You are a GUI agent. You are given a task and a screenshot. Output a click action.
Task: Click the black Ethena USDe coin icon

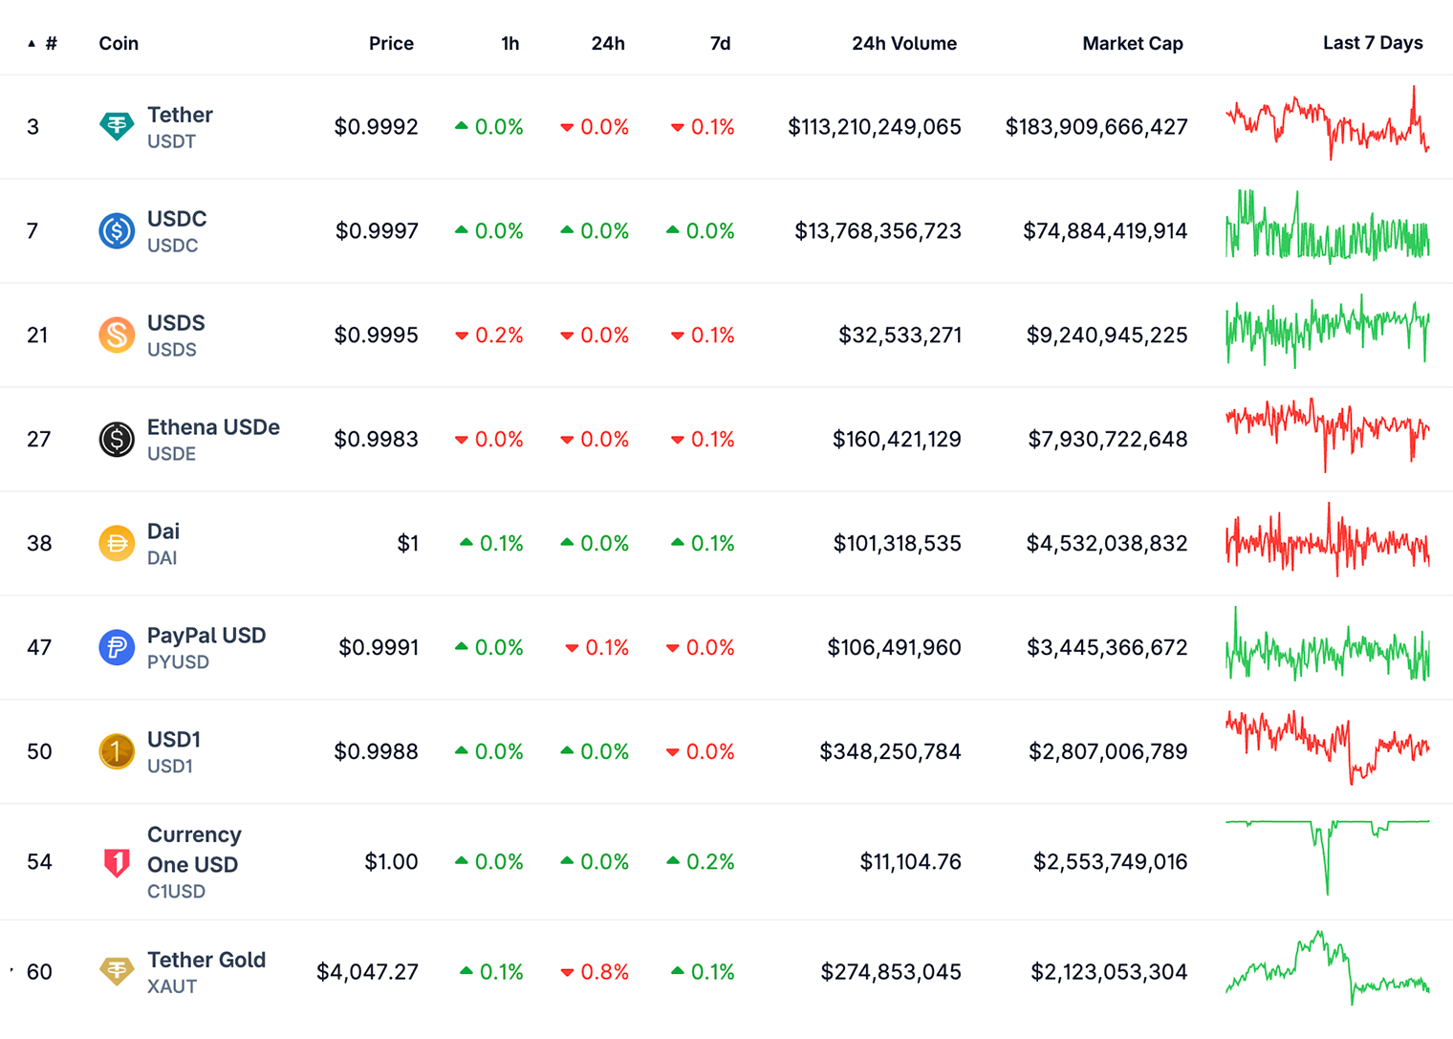click(117, 439)
